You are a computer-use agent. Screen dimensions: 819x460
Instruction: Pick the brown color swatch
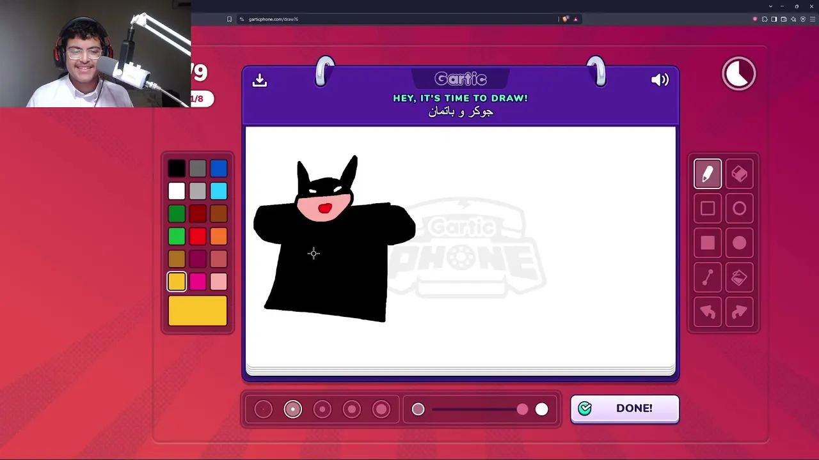point(219,214)
